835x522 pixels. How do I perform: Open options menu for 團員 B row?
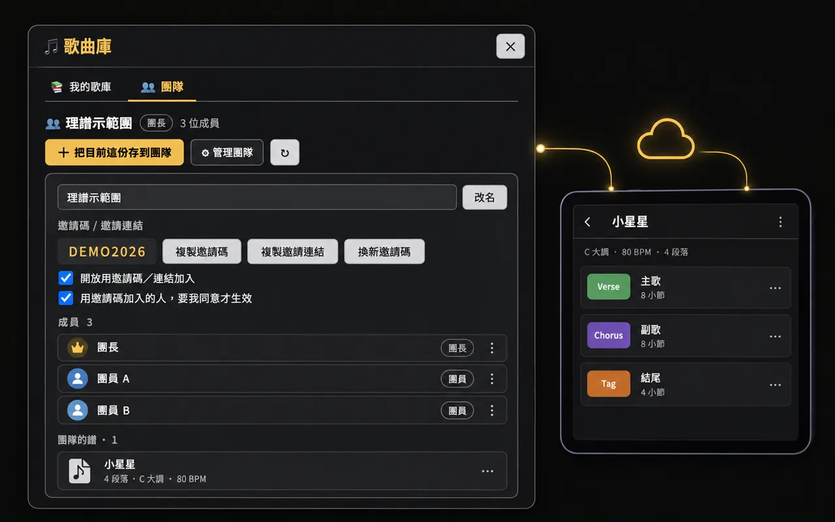pyautogui.click(x=492, y=410)
